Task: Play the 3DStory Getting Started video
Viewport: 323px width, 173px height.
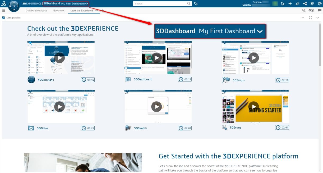Action: click(254, 107)
